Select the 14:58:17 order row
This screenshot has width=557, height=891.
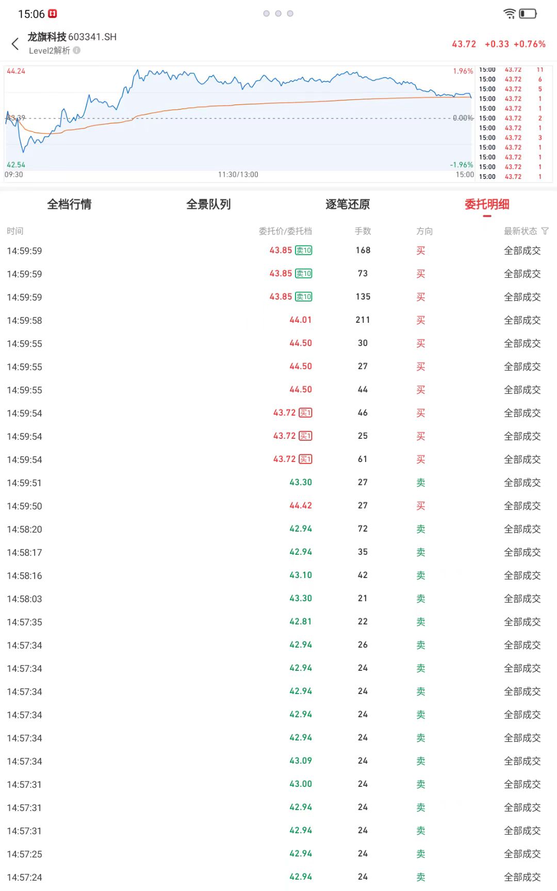click(x=278, y=552)
